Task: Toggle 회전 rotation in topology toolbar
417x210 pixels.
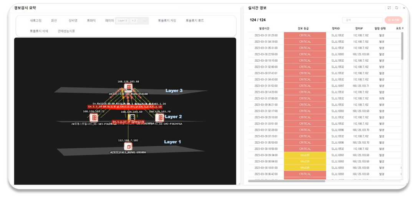Action: coord(54,20)
